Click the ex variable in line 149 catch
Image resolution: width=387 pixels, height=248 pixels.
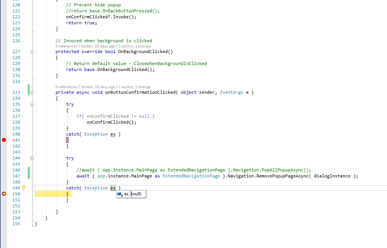click(x=113, y=188)
